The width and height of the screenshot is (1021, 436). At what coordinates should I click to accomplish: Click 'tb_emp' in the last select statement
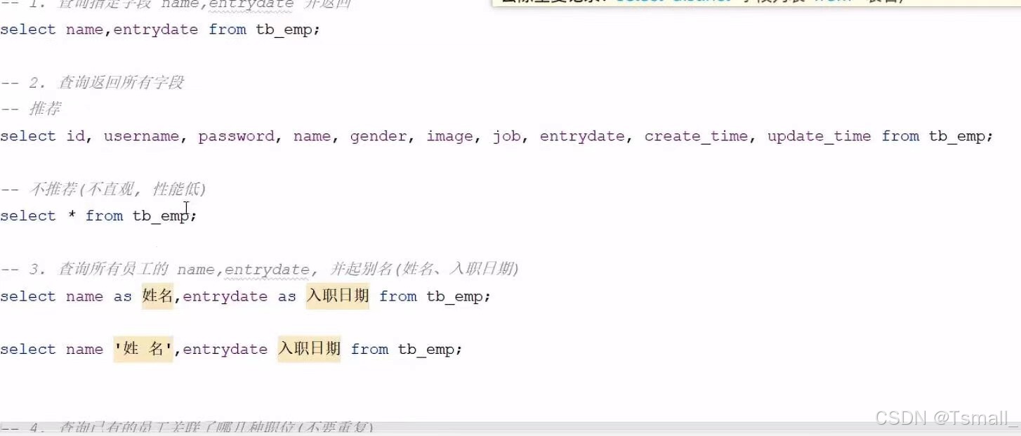[x=426, y=350]
